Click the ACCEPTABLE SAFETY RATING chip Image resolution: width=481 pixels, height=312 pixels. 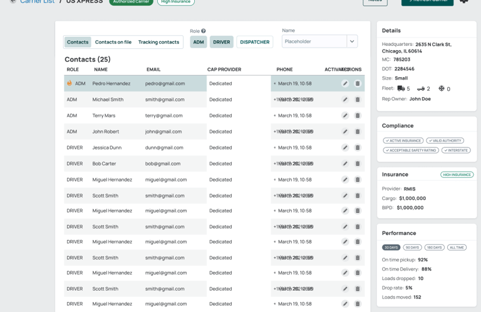(411, 150)
